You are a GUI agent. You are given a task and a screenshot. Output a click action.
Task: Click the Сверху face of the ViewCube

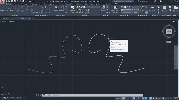[169, 31]
